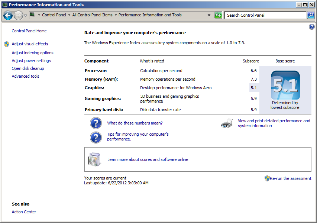This screenshot has height=223, width=317.
Task: Expand the arrow after Control Panel breadcrumb
Action: click(x=69, y=15)
